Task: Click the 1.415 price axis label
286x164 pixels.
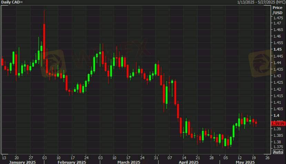Action: pyautogui.click(x=278, y=95)
